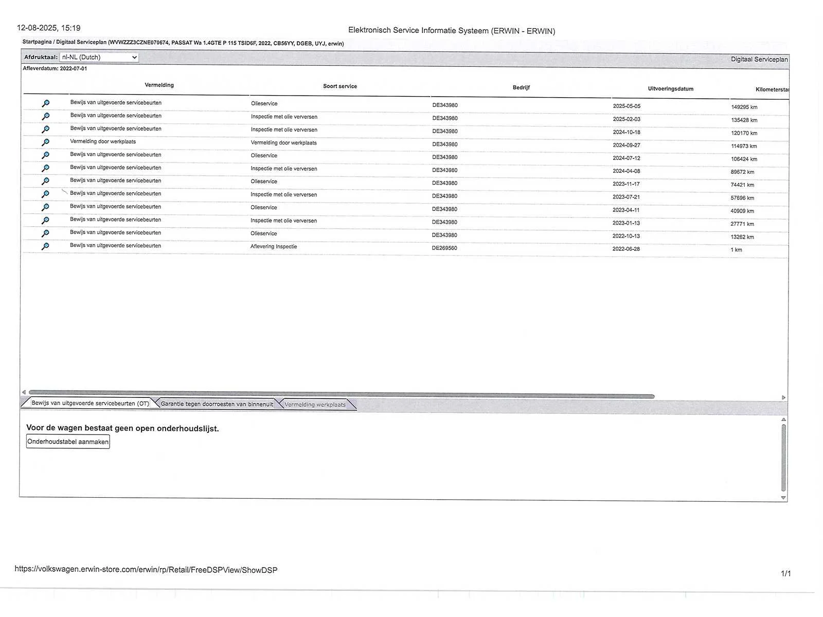View the 2023-11-17 Olieservice detail icon

click(45, 181)
